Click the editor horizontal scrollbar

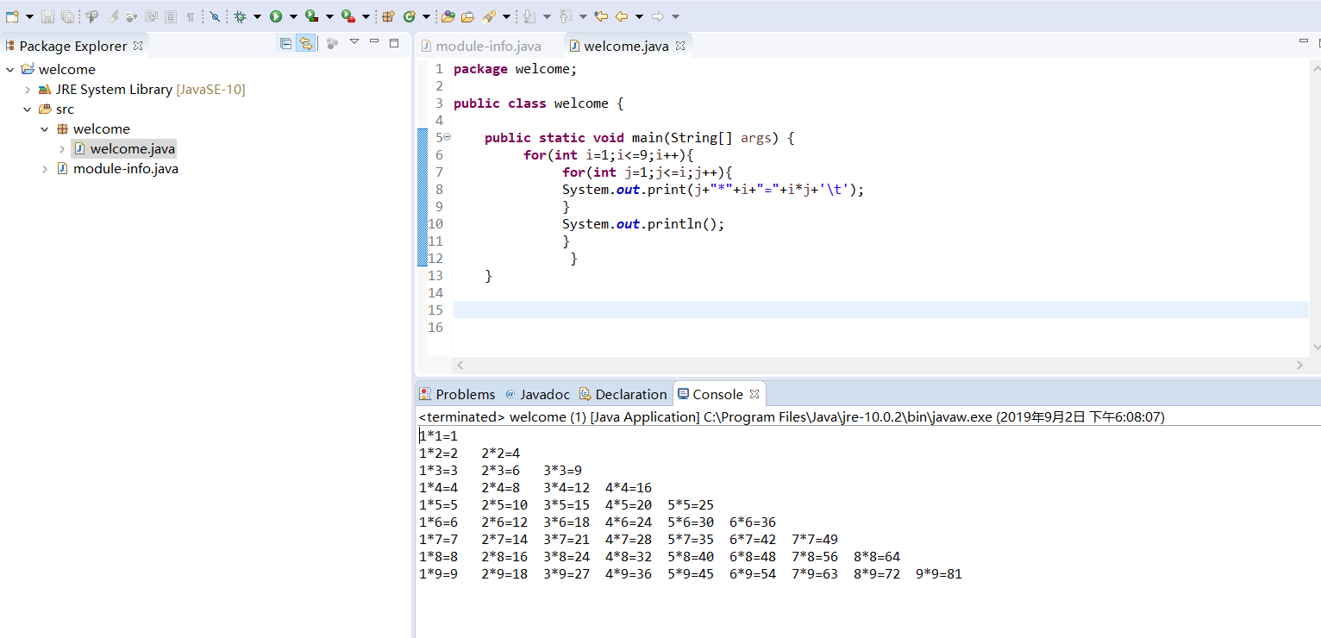880,366
